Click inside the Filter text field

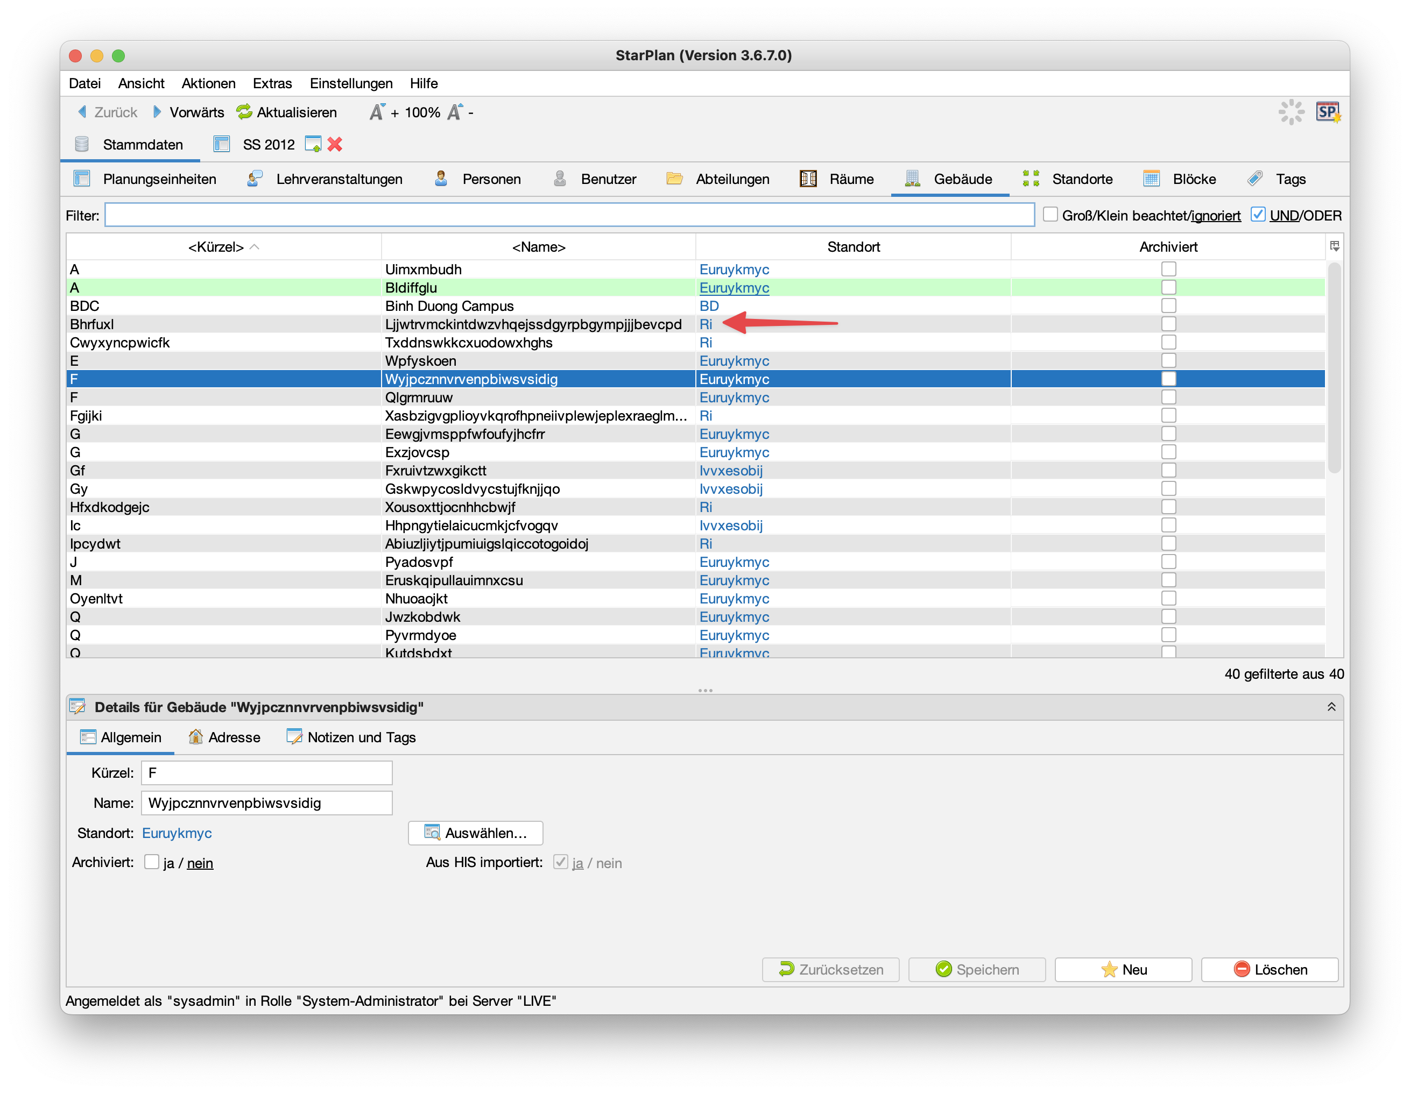[568, 215]
